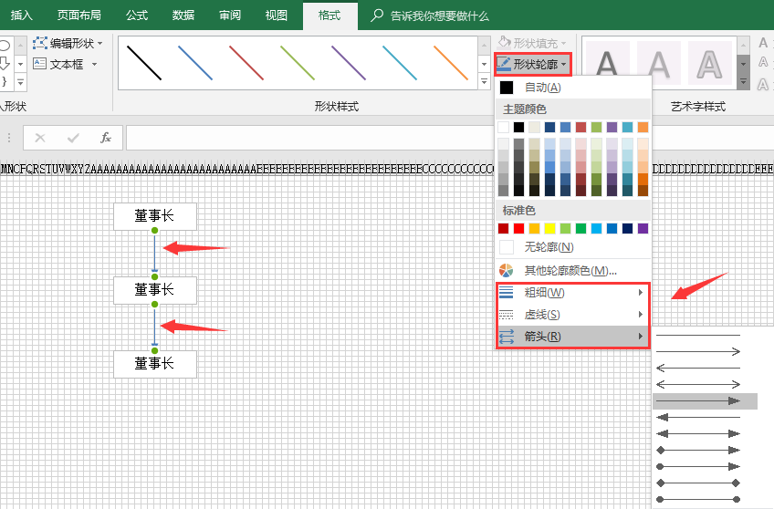Choose Automatic (自动) outline color

(x=573, y=88)
